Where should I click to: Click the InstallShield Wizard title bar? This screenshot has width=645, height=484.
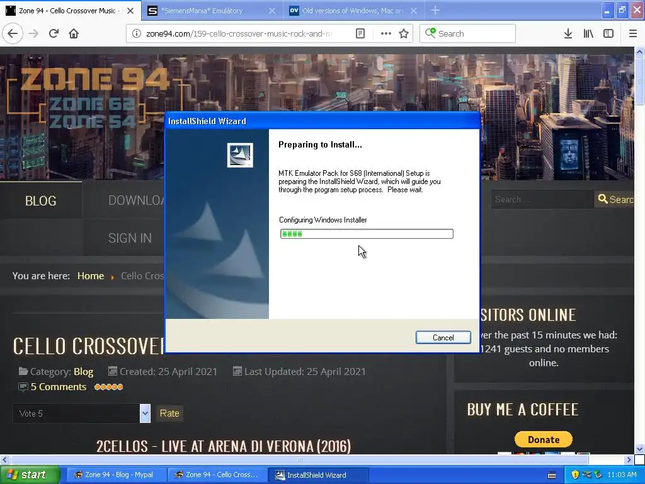pos(322,121)
